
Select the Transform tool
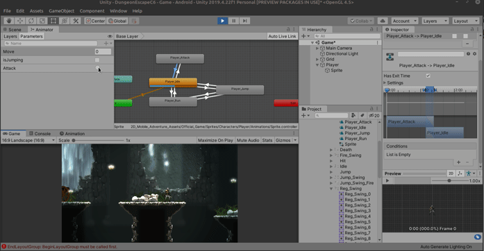pos(64,21)
